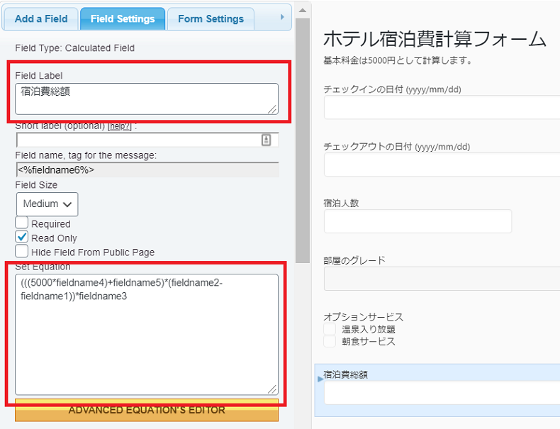Click the 宿泊人数 input field
Image resolution: width=560 pixels, height=429 pixels.
click(x=418, y=221)
